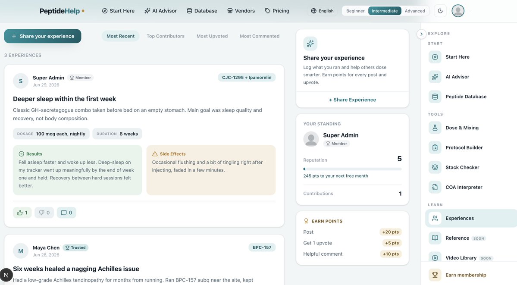Open Pricing in top navigation

pos(277,11)
